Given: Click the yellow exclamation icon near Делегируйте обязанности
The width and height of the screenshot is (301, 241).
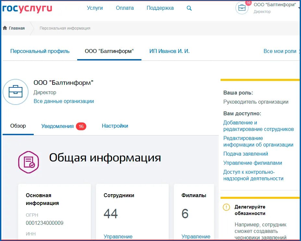Looking at the screenshot, I should pyautogui.click(x=226, y=207).
